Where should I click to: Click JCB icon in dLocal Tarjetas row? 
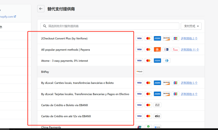[175, 94]
